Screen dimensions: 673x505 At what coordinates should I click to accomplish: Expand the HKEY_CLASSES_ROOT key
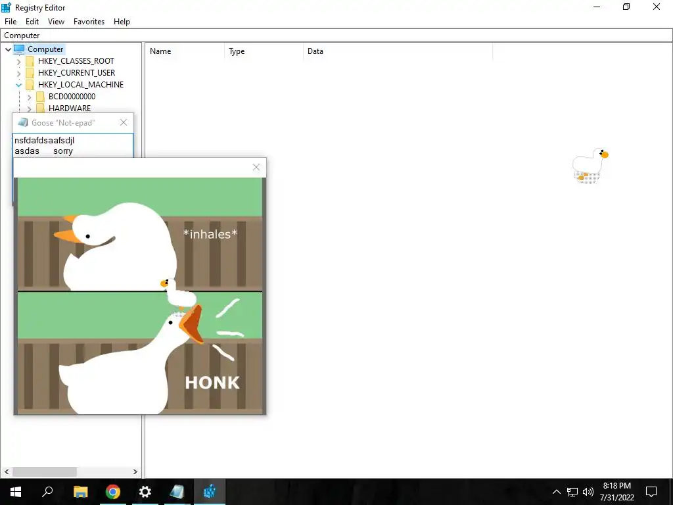pos(18,61)
